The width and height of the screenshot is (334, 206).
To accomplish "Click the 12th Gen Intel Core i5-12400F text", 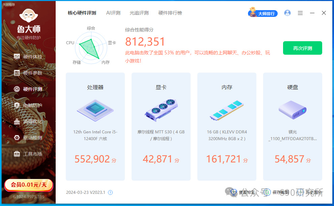I will [95, 135].
